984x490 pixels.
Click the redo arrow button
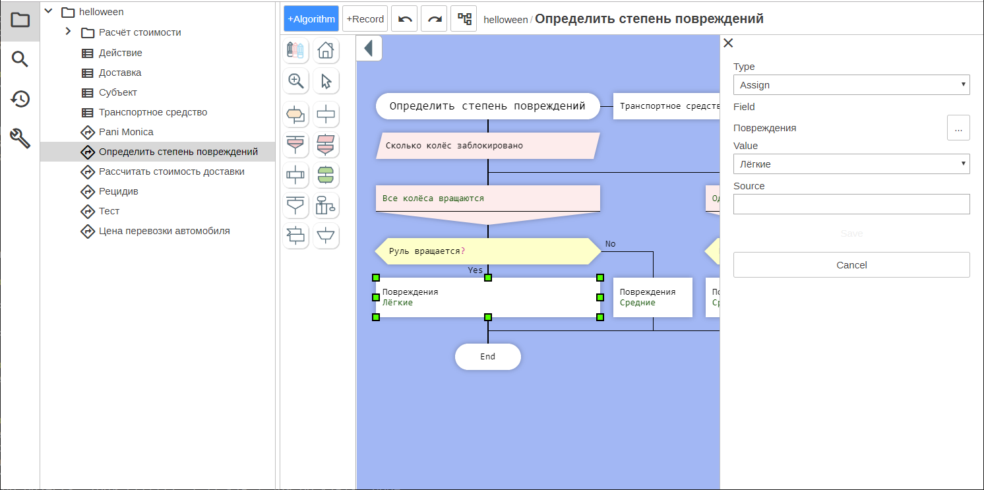434,19
